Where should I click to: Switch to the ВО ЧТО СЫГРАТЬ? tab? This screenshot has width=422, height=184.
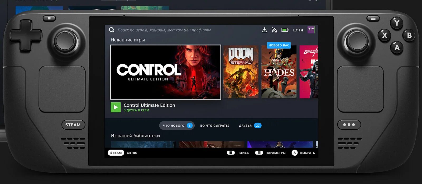215,126
